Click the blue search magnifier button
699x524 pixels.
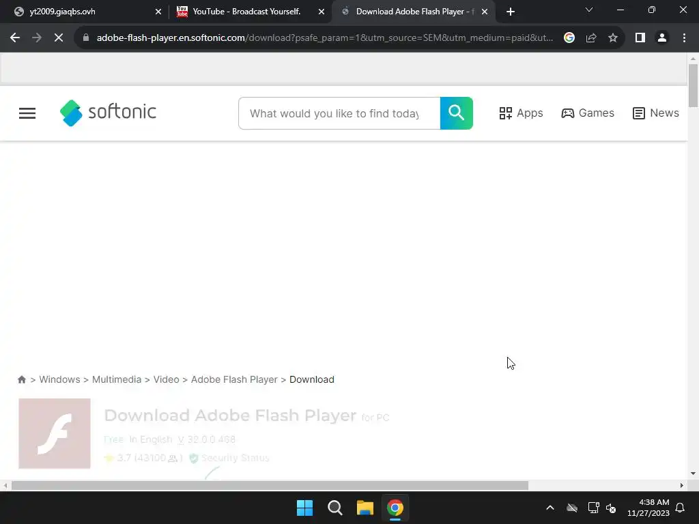pyautogui.click(x=457, y=113)
